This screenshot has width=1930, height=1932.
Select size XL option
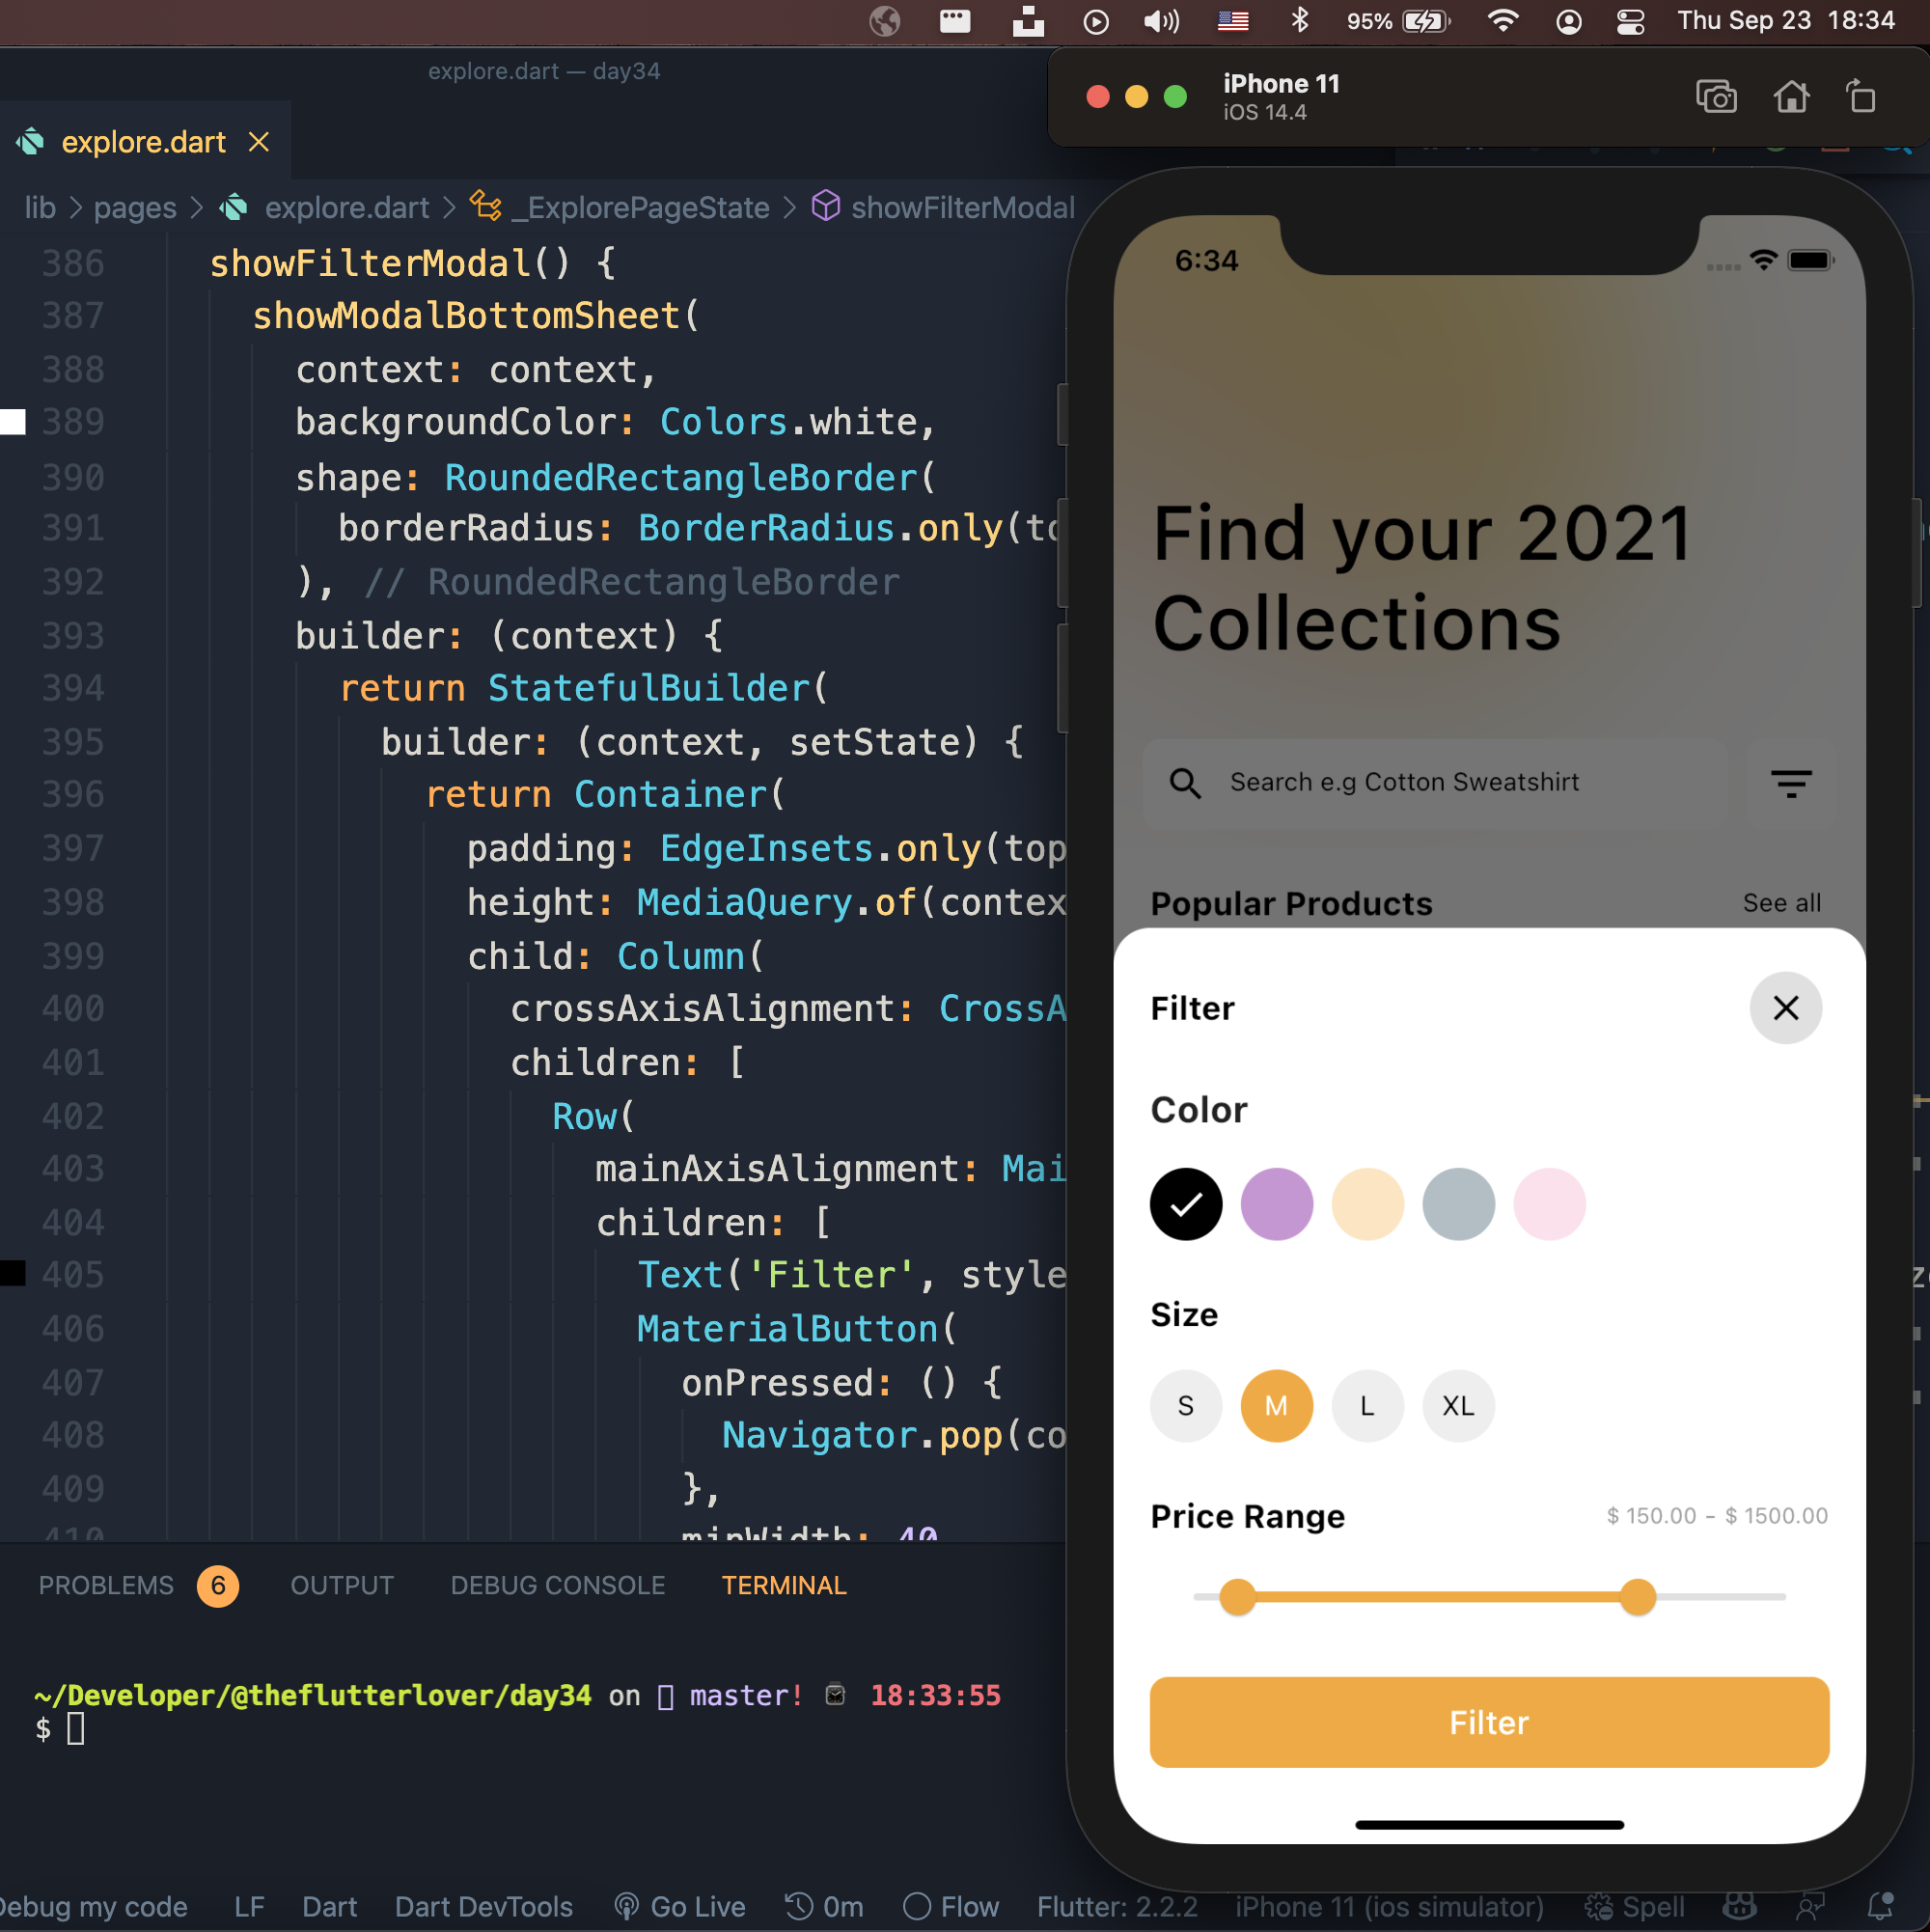[1458, 1405]
